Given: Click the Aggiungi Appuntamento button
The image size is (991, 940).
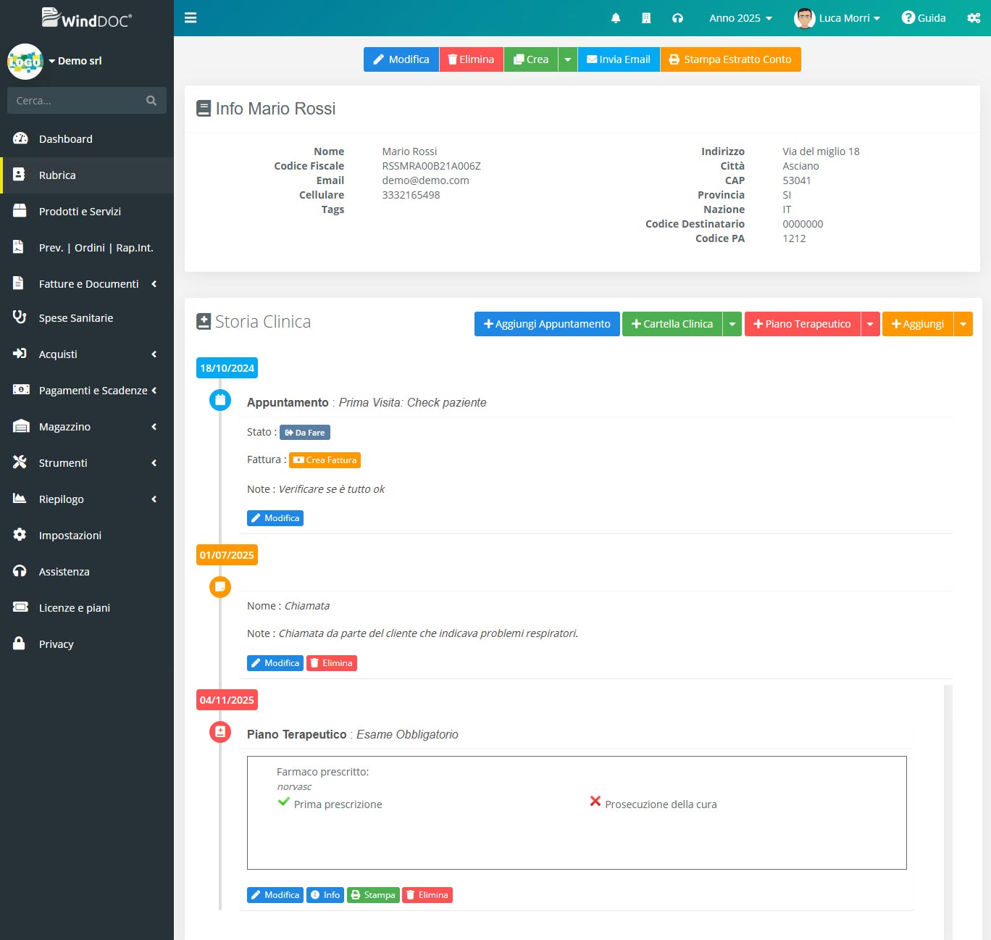Looking at the screenshot, I should [x=547, y=324].
